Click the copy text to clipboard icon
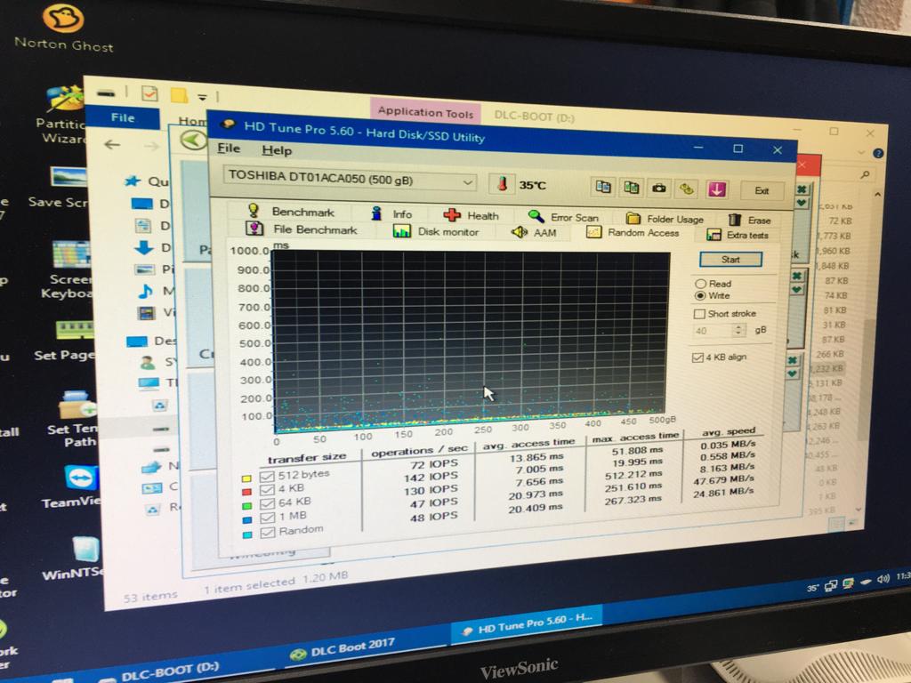This screenshot has height=683, width=911. click(603, 187)
